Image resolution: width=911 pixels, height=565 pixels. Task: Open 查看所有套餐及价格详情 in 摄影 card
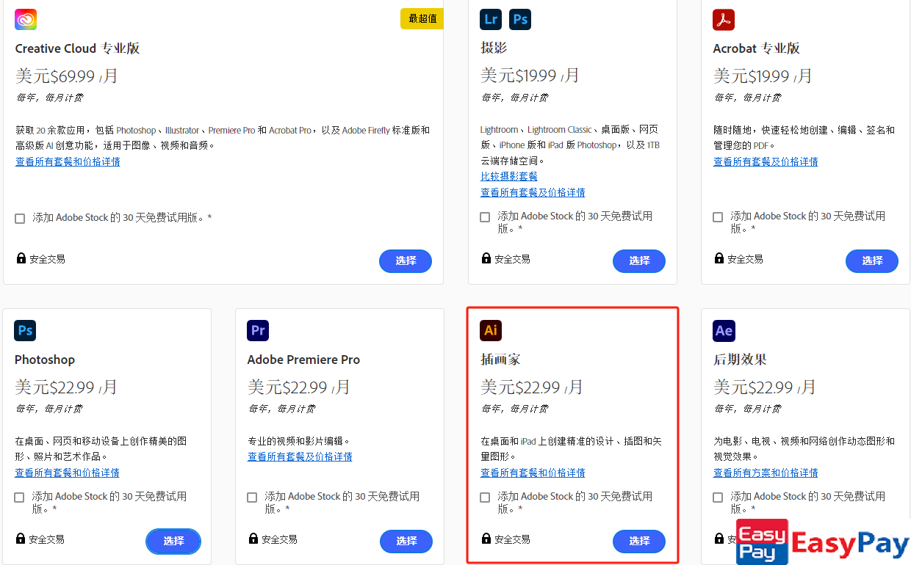click(533, 192)
